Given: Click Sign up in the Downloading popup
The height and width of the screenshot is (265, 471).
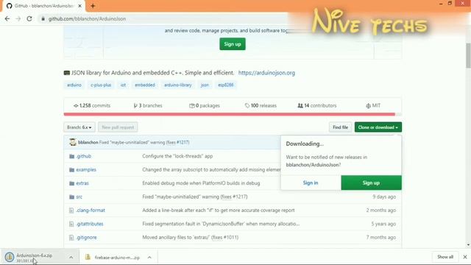Looking at the screenshot, I should (371, 183).
